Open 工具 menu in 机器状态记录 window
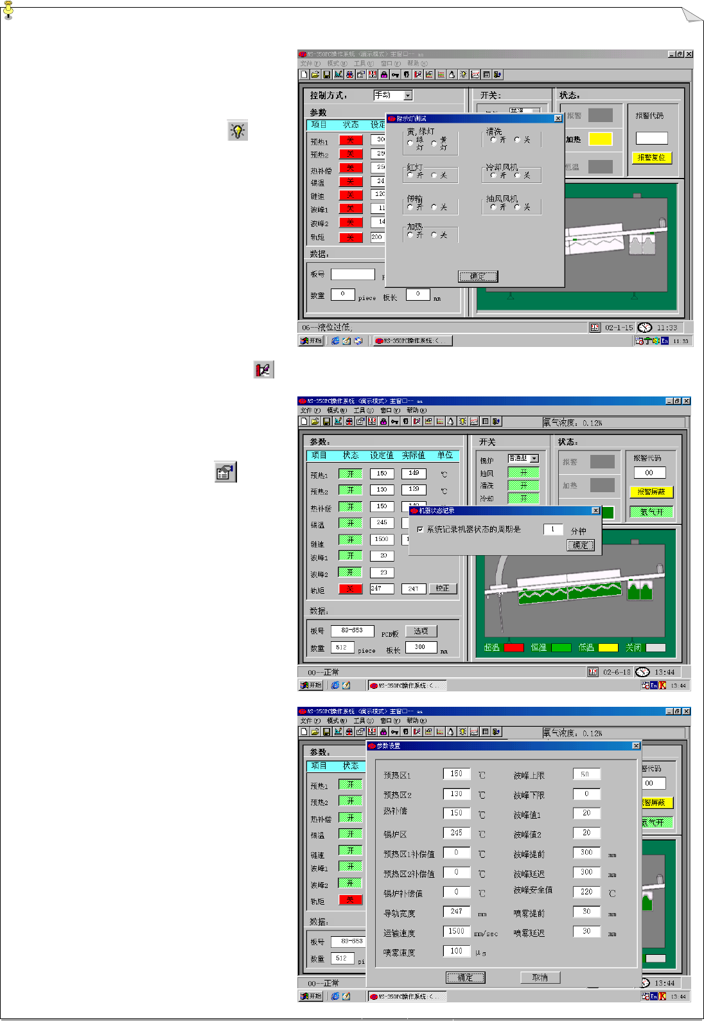Viewport: 704px width, 1021px height. [364, 411]
